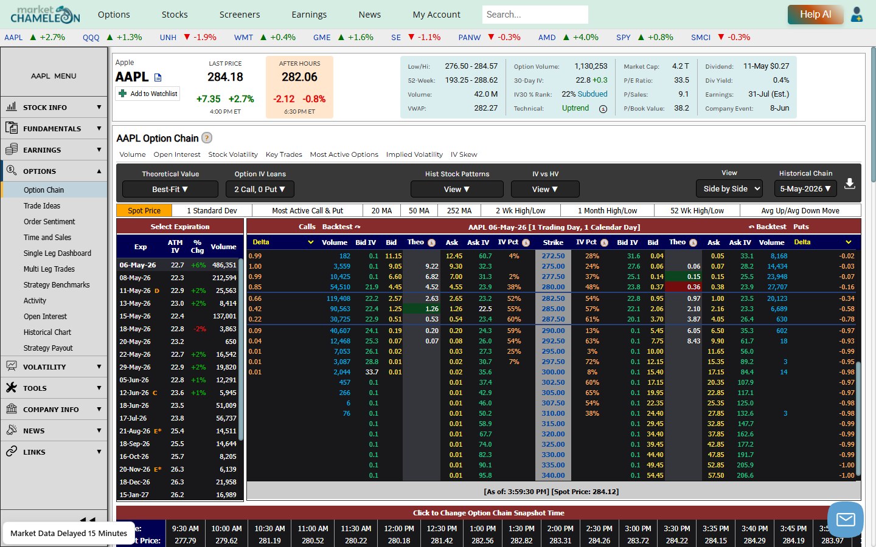Image resolution: width=876 pixels, height=547 pixels.
Task: Expand the Stock Info sidebar section
Action: tap(54, 107)
